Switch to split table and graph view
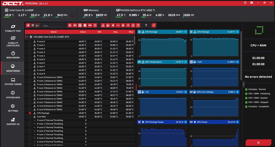The image size is (275, 147). [28, 25]
